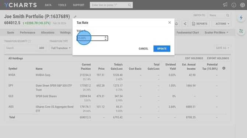247x138 pixels.
Task: Click SPDR Gold Shares name
Action: click(x=46, y=96)
